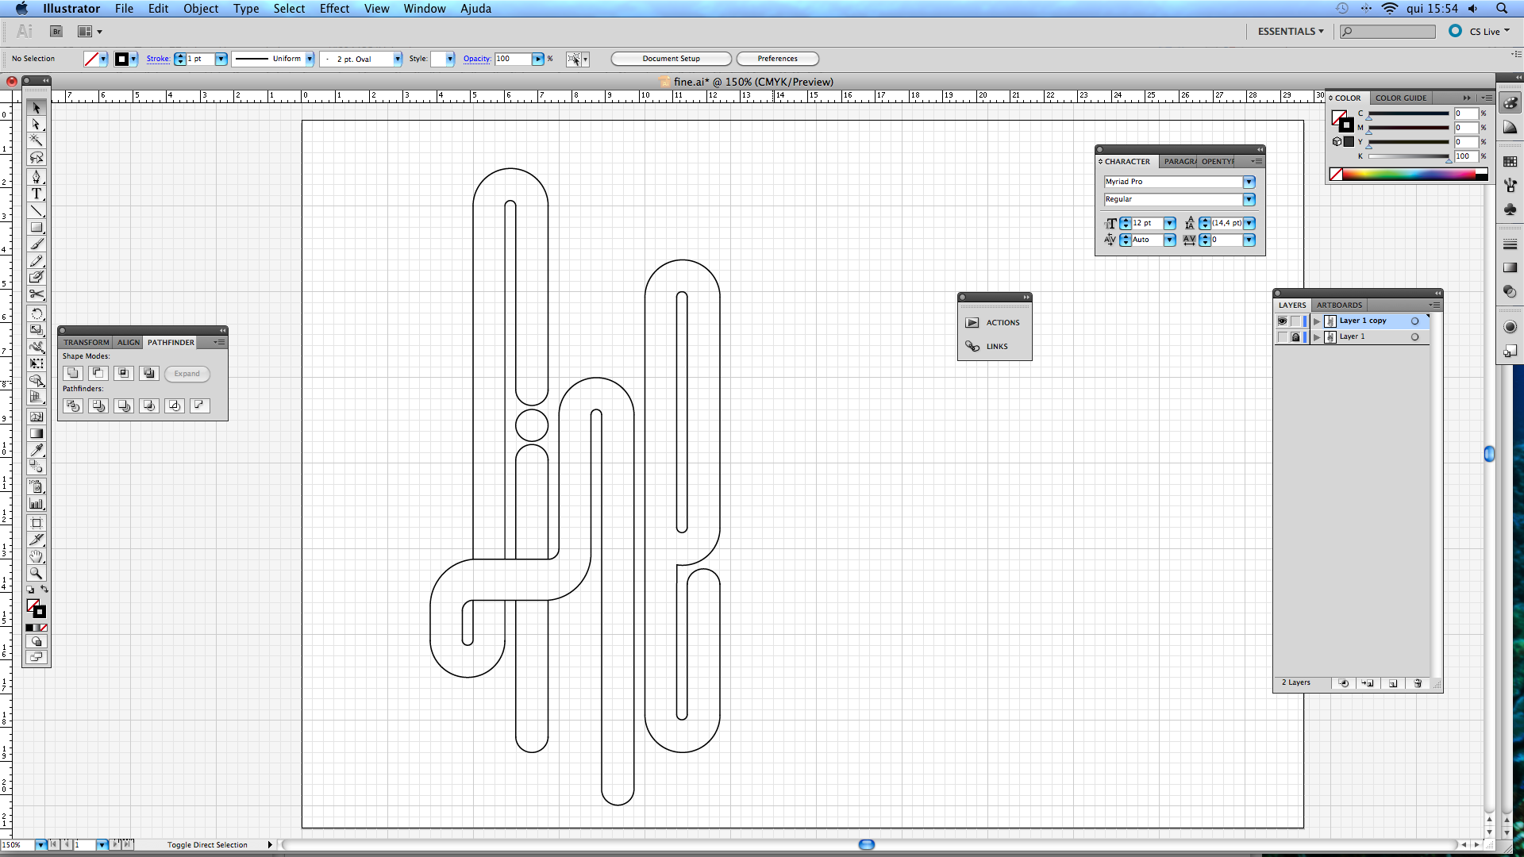Viewport: 1524px width, 857px height.
Task: Click the Actions panel icon
Action: tap(972, 323)
